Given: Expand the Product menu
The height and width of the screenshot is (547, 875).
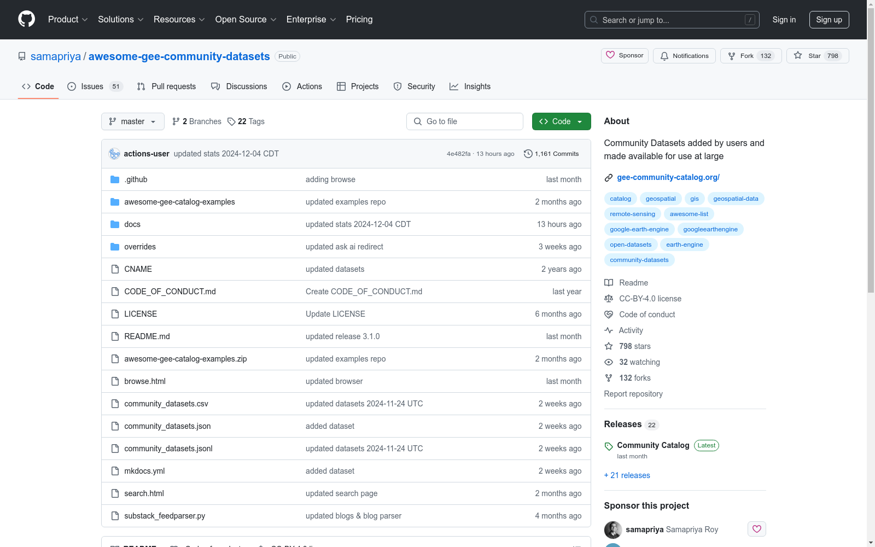Looking at the screenshot, I should (x=68, y=20).
